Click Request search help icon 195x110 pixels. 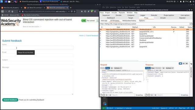coord(101,95)
